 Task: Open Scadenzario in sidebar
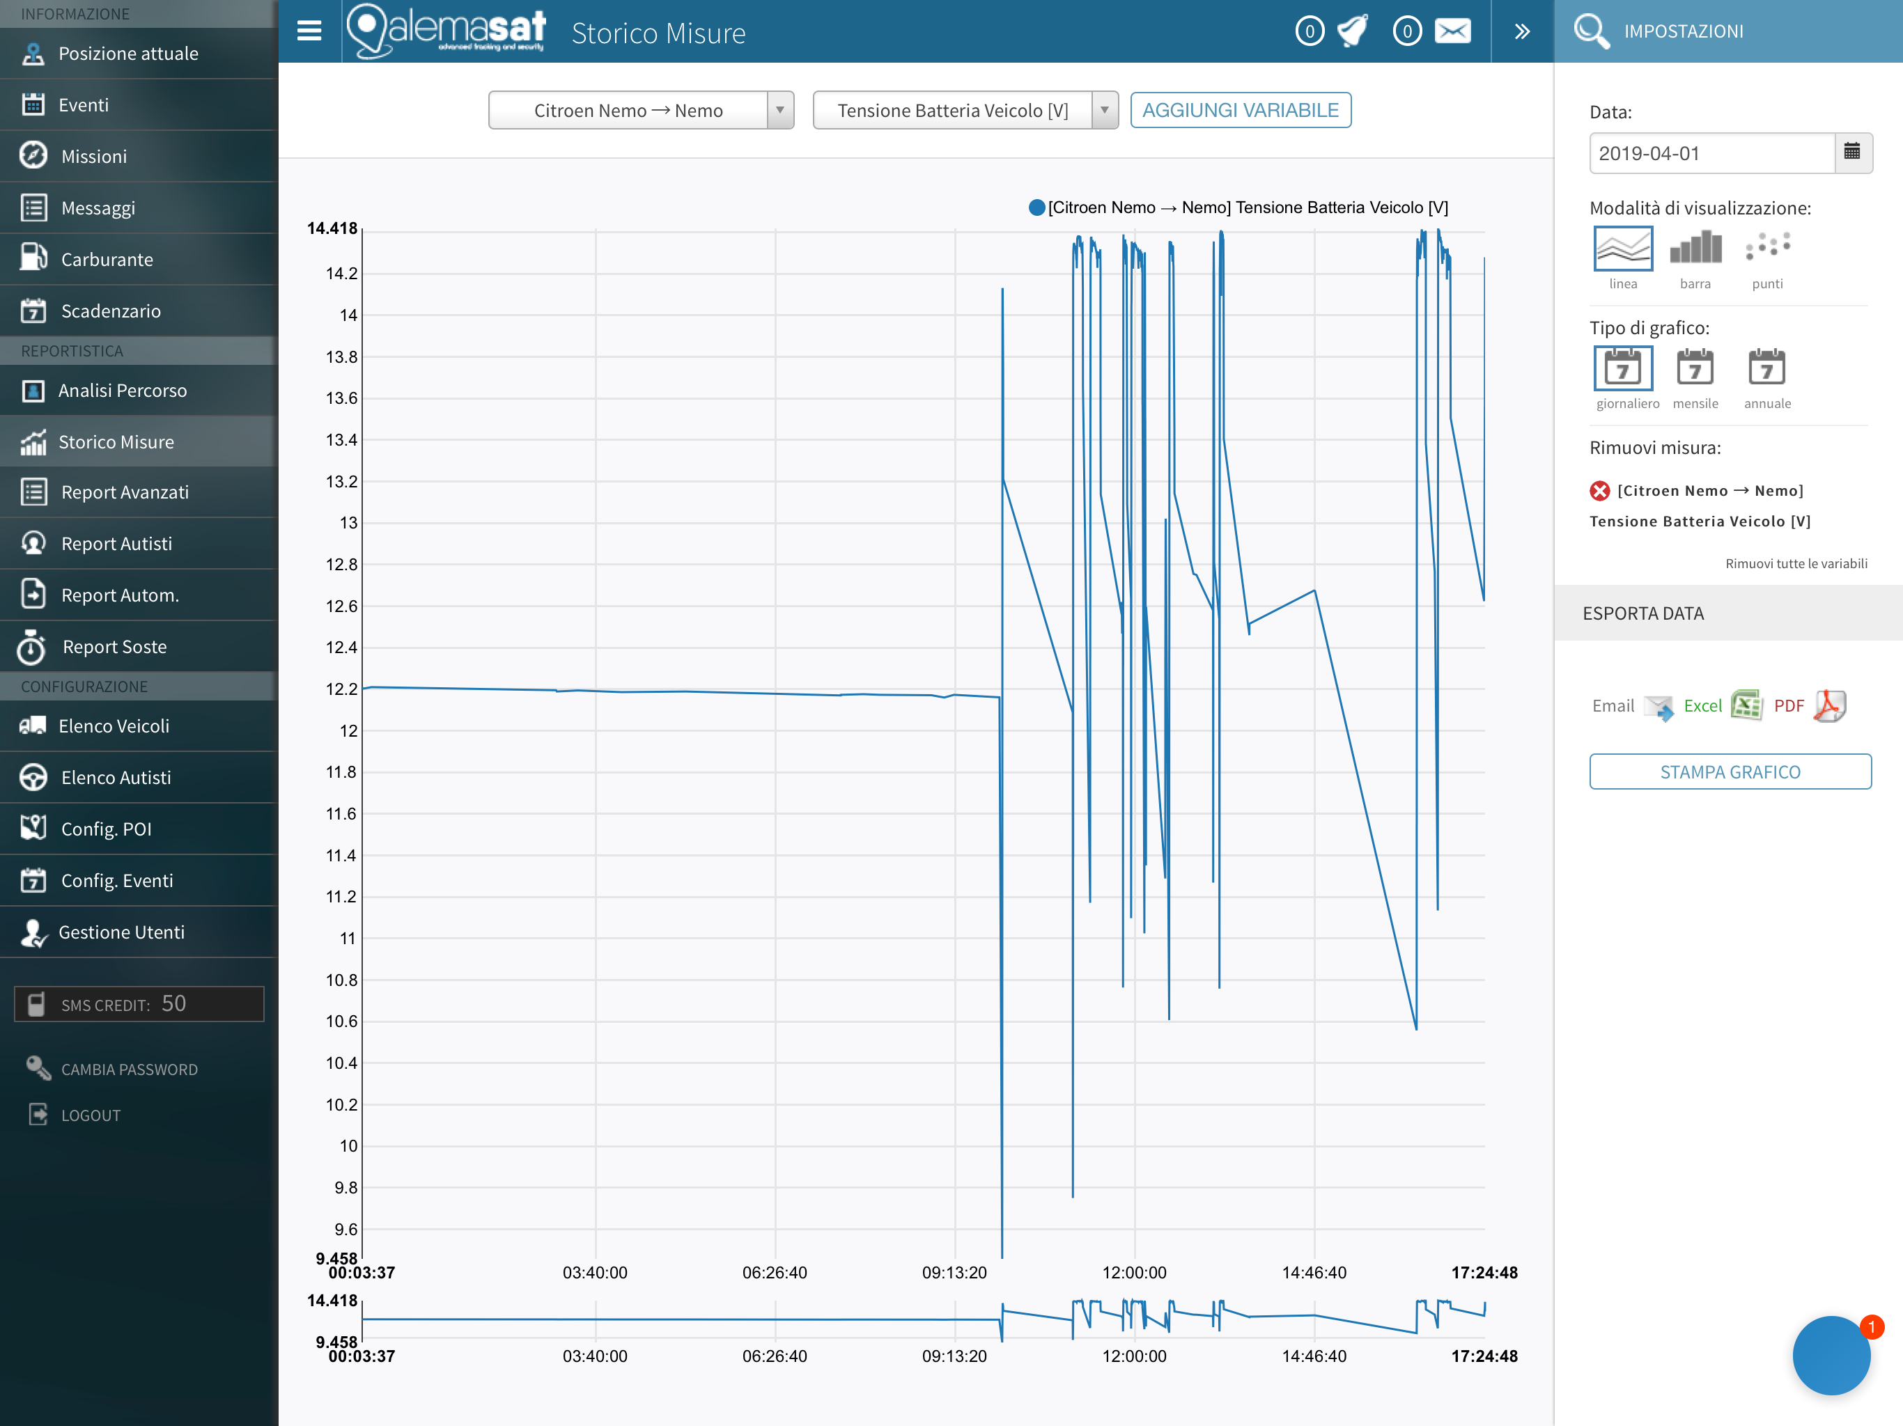tap(139, 311)
